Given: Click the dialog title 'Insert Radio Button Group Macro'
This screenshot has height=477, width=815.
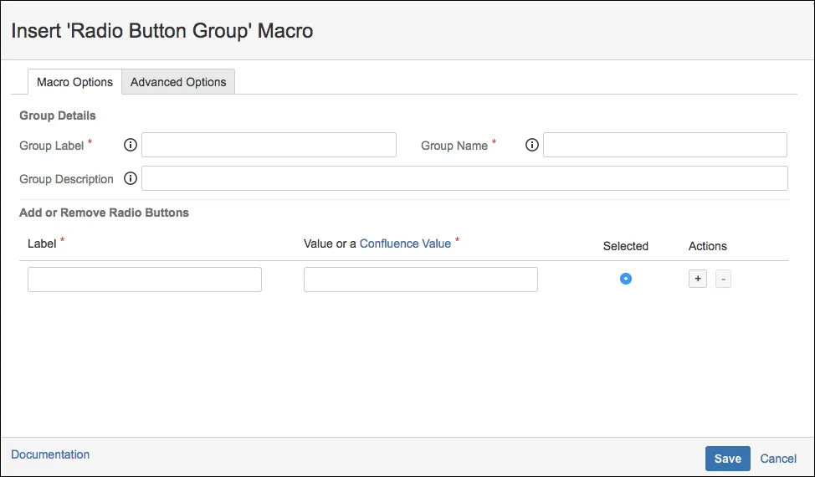Looking at the screenshot, I should click(162, 31).
